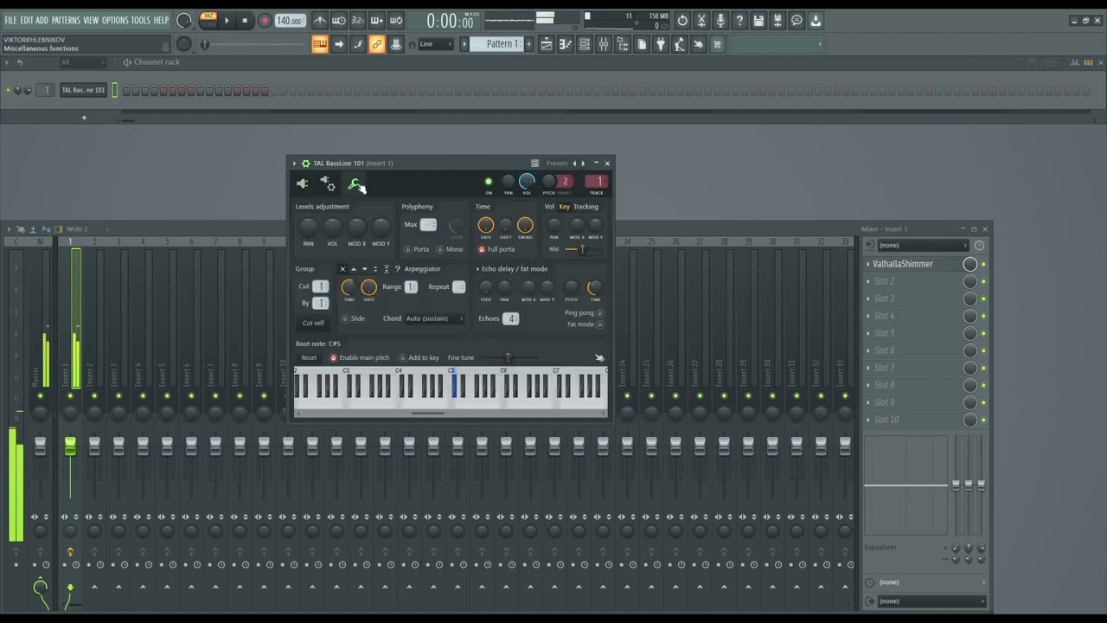The image size is (1107, 623).
Task: Open Presets dropdown in plugin title bar
Action: [x=557, y=163]
